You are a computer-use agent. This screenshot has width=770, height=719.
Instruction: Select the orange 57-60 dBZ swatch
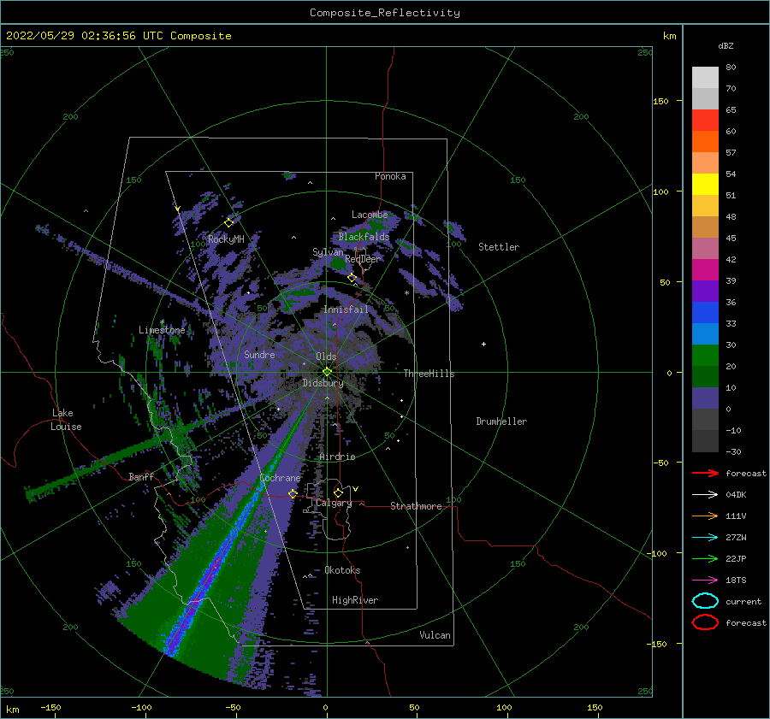click(705, 142)
